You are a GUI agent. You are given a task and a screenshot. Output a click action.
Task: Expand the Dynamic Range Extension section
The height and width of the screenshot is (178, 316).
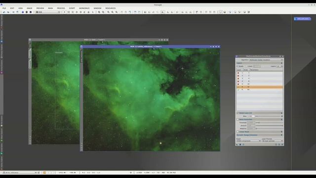pos(282,135)
